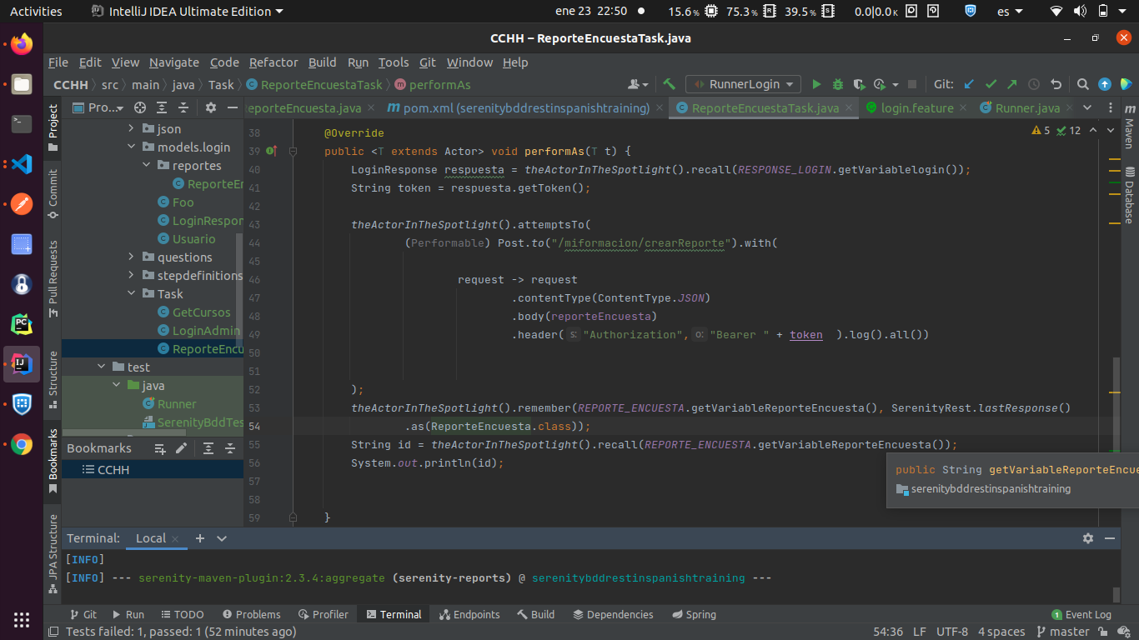This screenshot has height=640, width=1139.
Task: Commit changes with the Git checkmark icon
Action: click(991, 84)
